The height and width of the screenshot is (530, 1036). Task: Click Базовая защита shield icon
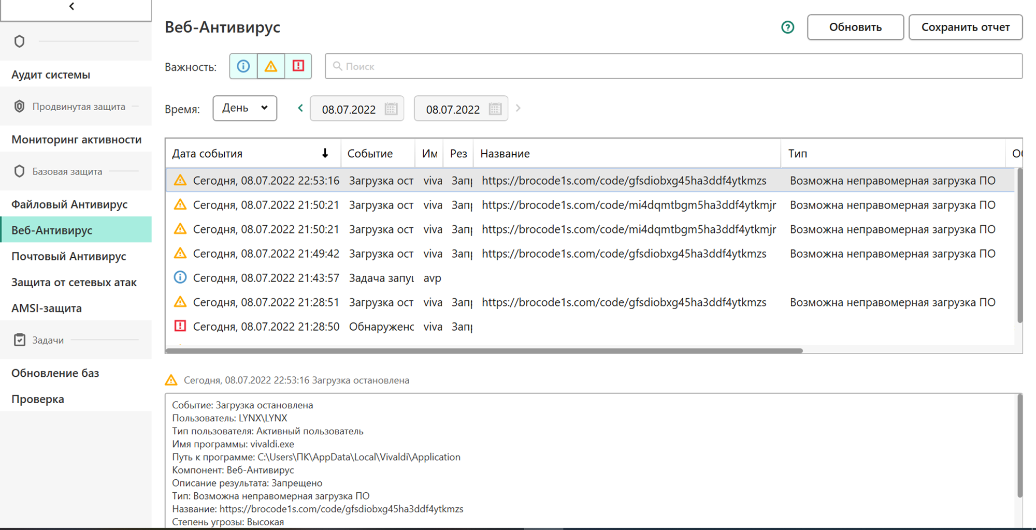point(19,171)
